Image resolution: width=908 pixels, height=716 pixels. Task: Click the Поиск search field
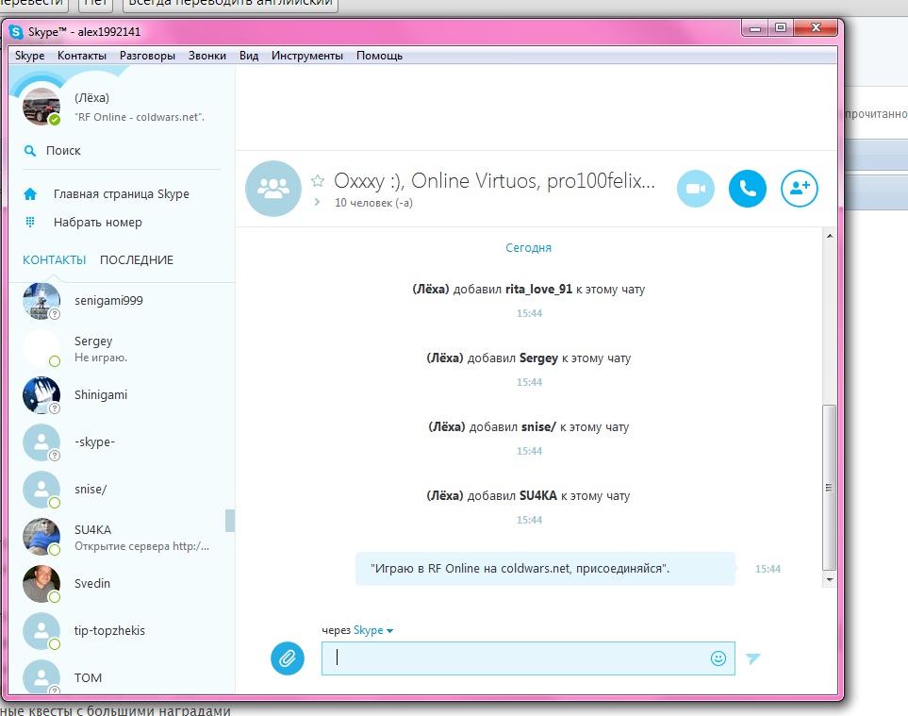click(122, 151)
